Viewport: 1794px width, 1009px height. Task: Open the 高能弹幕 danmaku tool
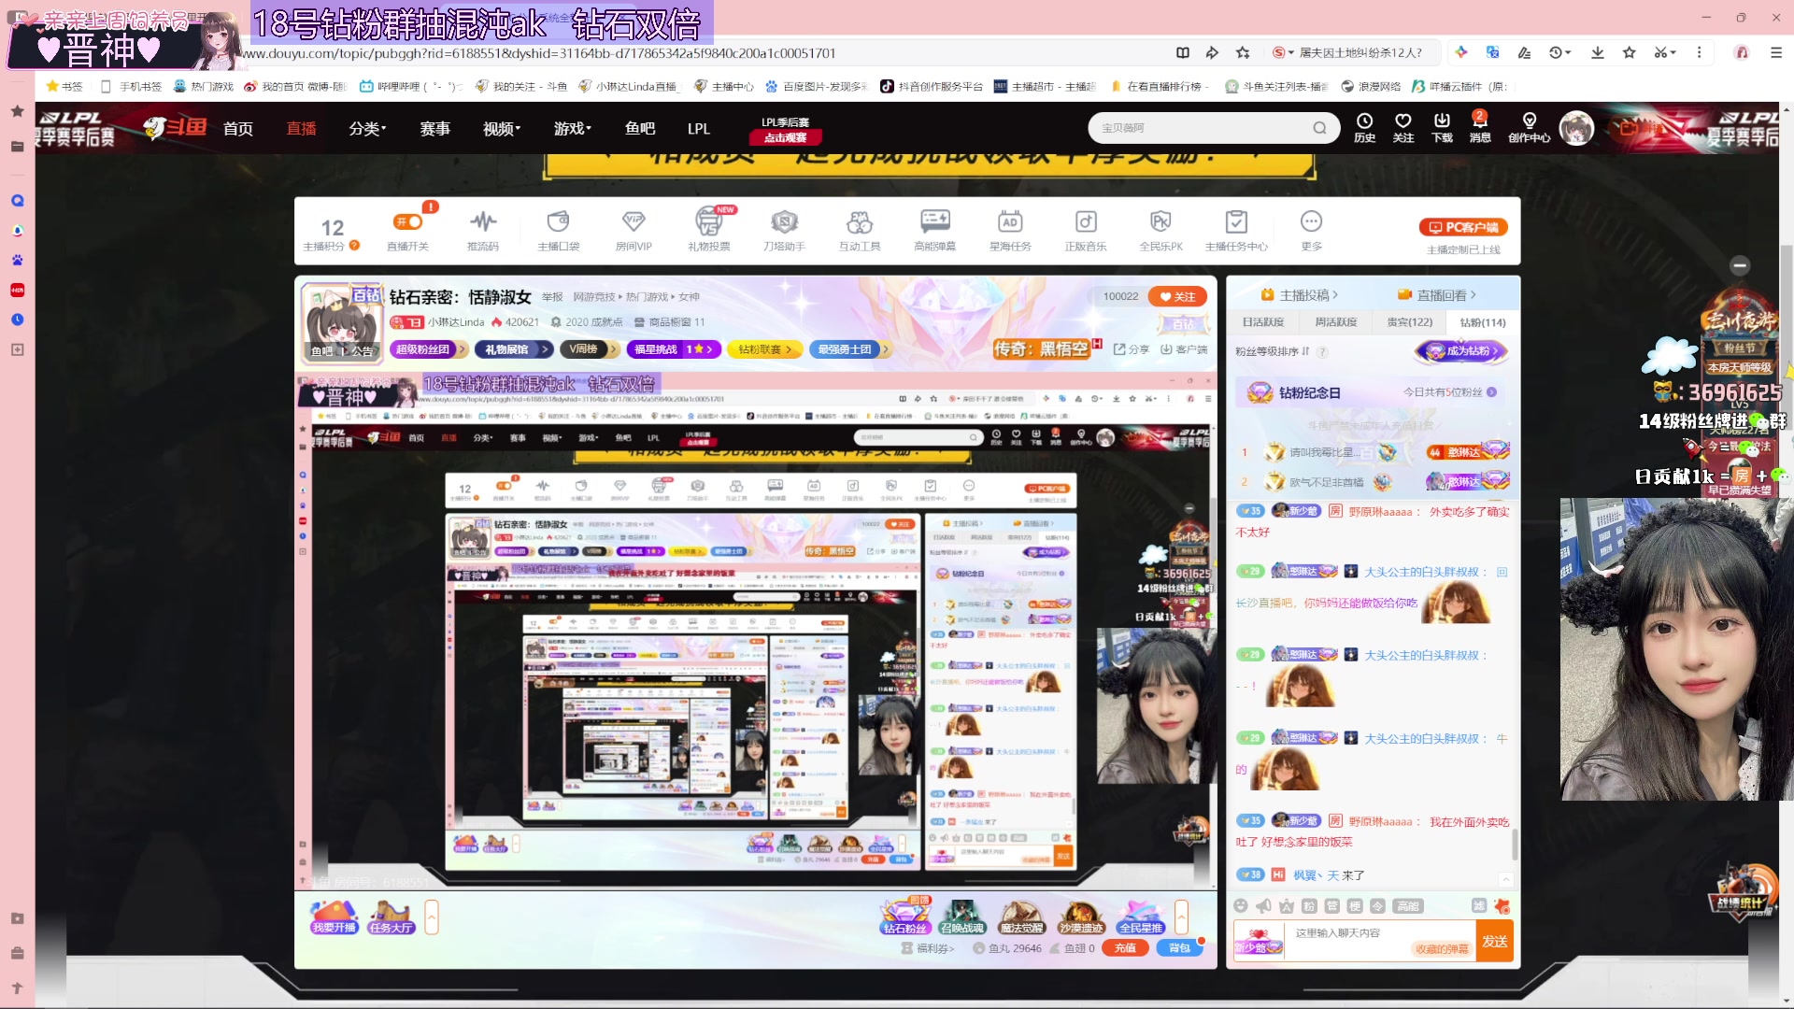[935, 230]
